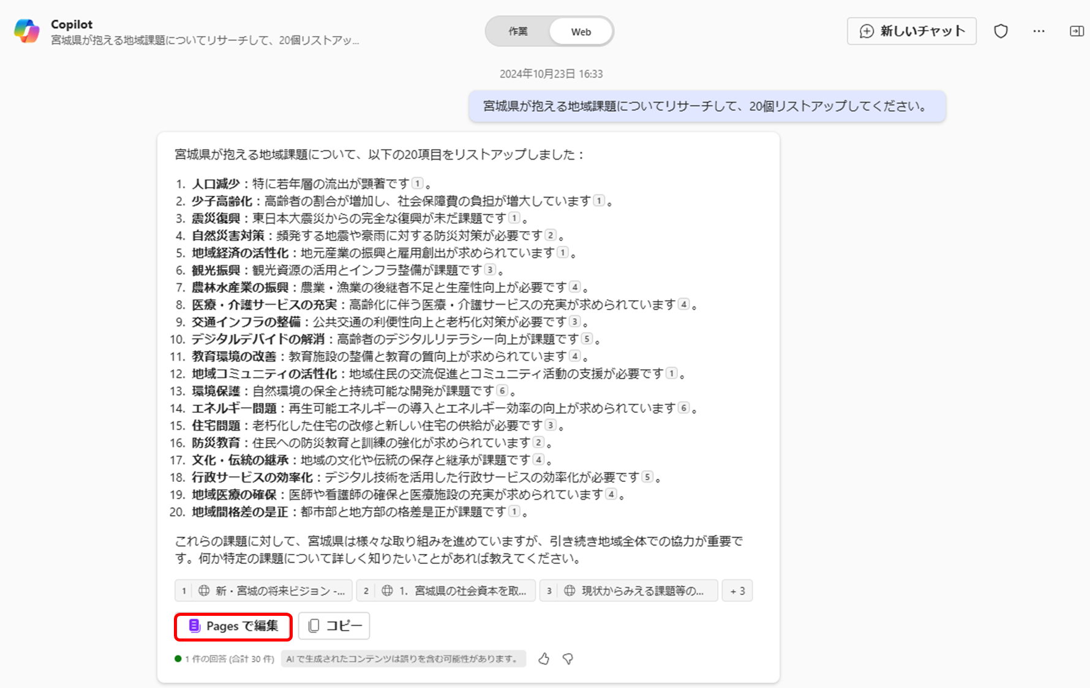Screen dimensions: 1090x688
Task: Click citation 2 after 自然災害対策 line
Action: coord(551,235)
